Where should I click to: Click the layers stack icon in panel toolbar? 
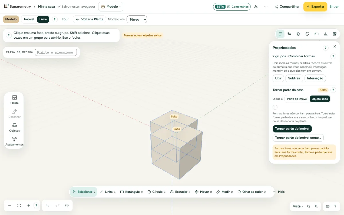(x=298, y=34)
